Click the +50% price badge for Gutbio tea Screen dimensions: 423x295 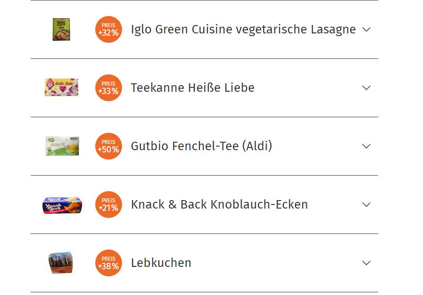tap(109, 146)
